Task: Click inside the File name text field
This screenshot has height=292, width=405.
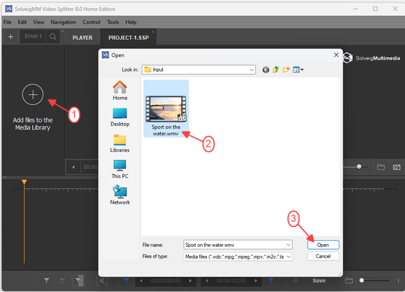Action: pos(235,245)
